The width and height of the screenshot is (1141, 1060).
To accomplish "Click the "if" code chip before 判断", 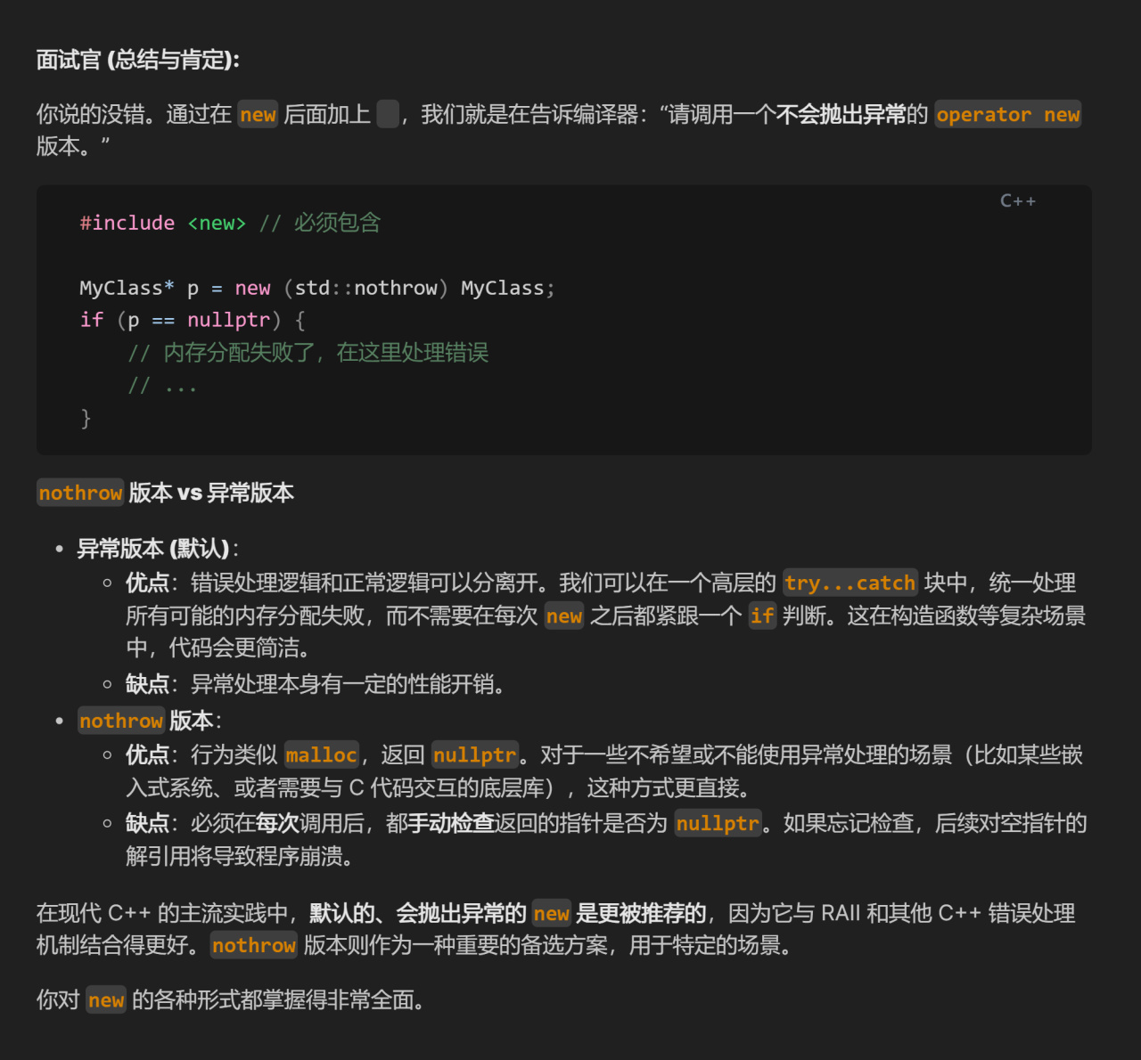I will (x=761, y=616).
